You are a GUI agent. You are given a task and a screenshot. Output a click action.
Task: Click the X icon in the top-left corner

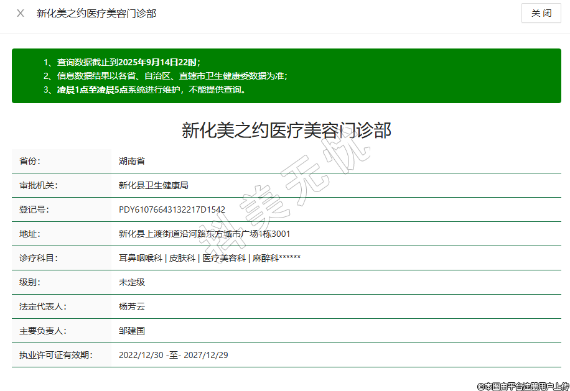21,13
